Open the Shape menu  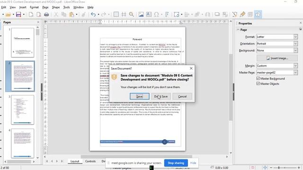click(x=56, y=8)
